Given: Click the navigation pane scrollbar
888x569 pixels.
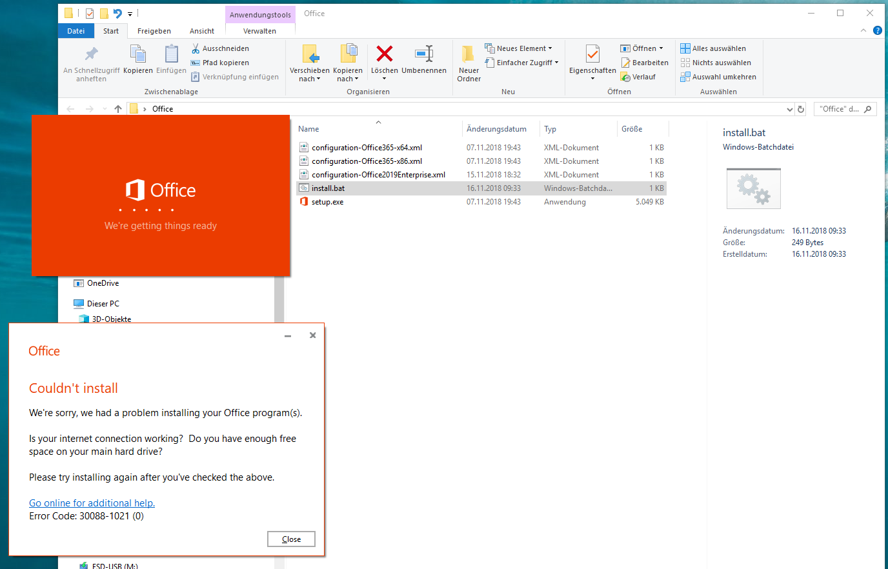Looking at the screenshot, I should (x=279, y=299).
